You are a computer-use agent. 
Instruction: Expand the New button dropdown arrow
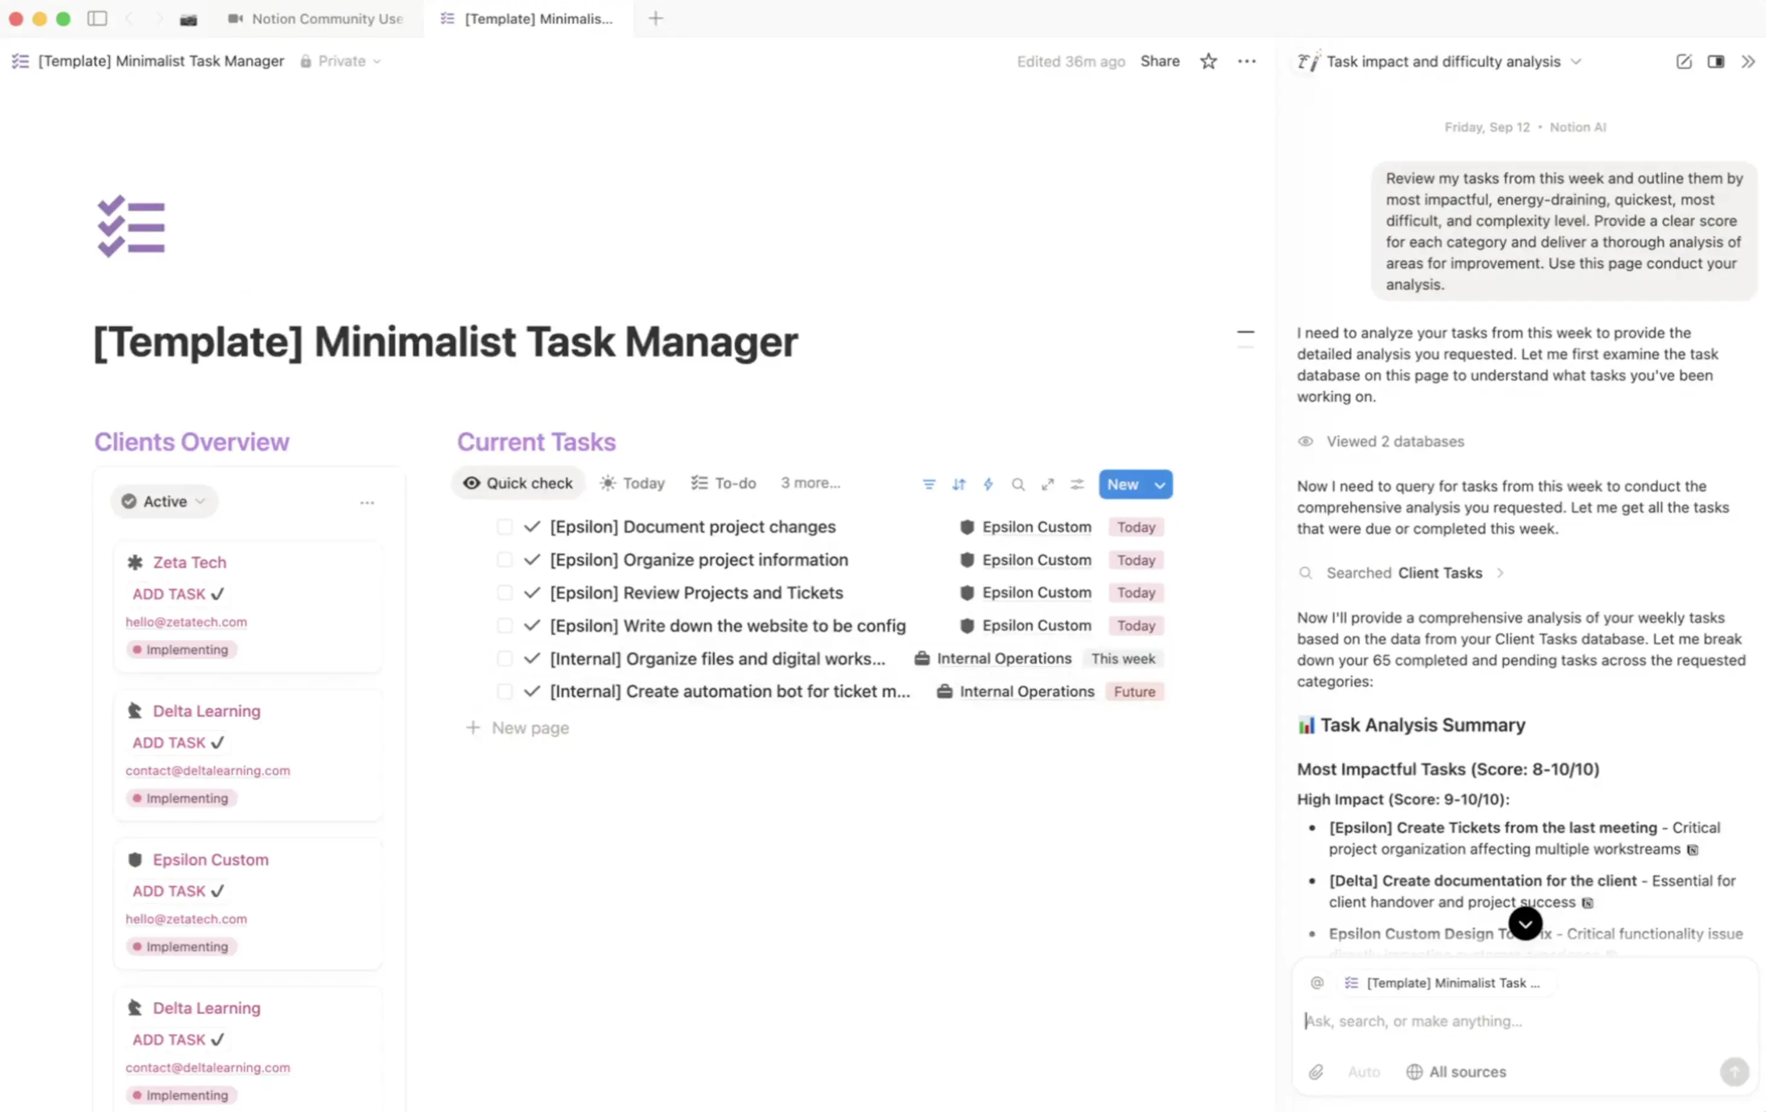tap(1159, 484)
